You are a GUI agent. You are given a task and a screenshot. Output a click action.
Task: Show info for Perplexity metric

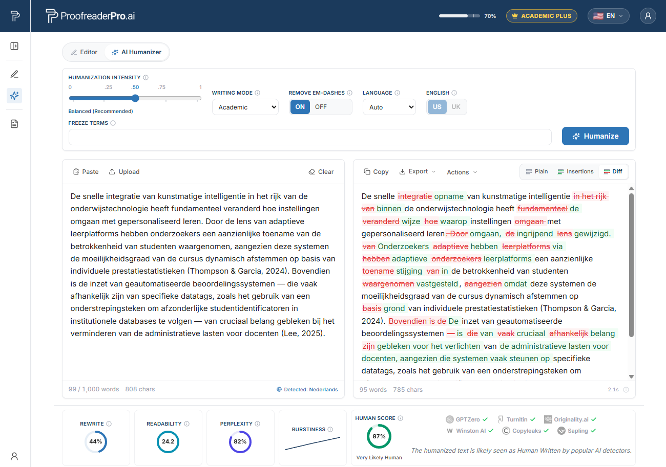tap(257, 424)
